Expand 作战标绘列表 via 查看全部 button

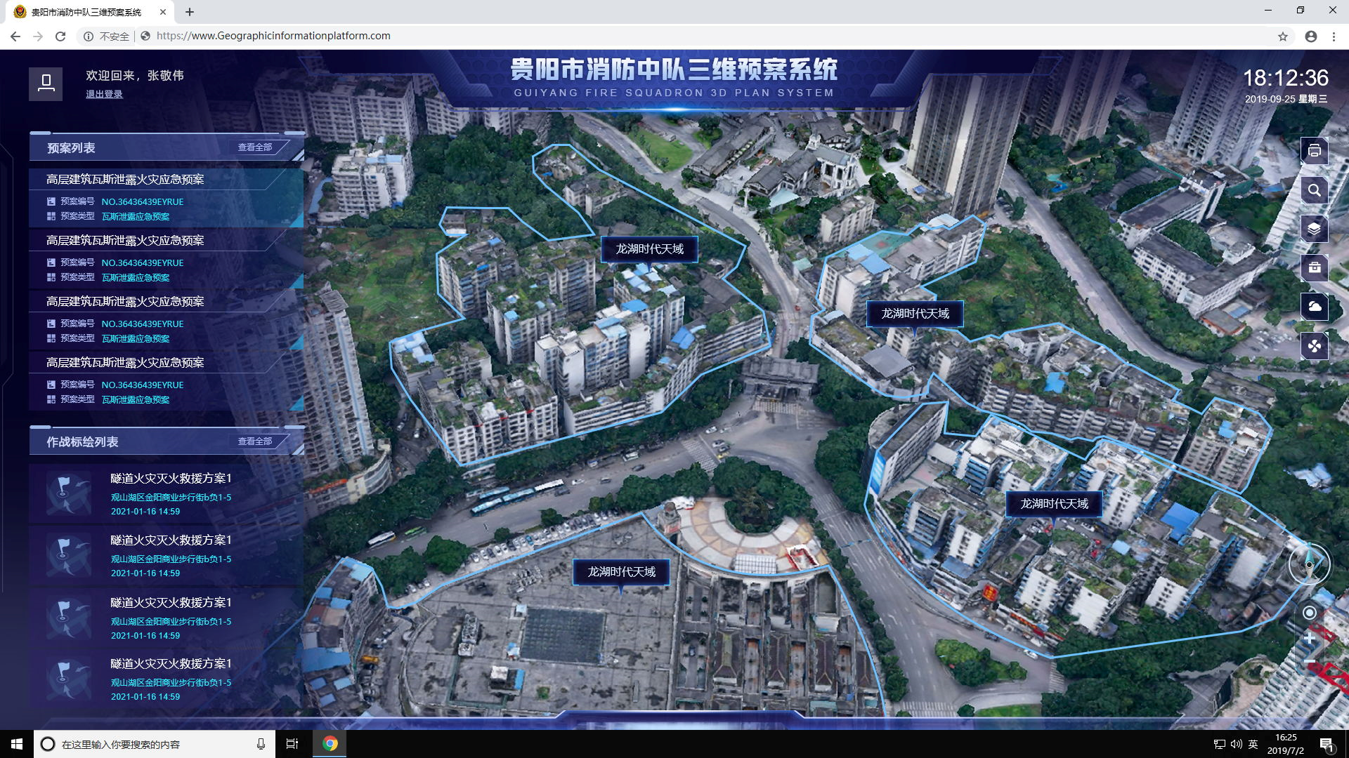tap(256, 441)
